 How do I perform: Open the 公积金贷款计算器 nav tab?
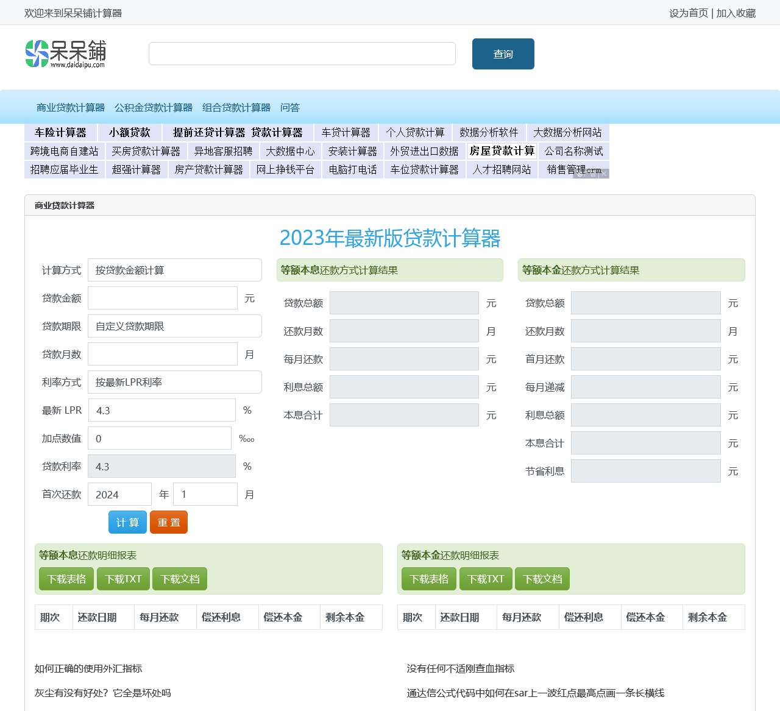coord(154,108)
